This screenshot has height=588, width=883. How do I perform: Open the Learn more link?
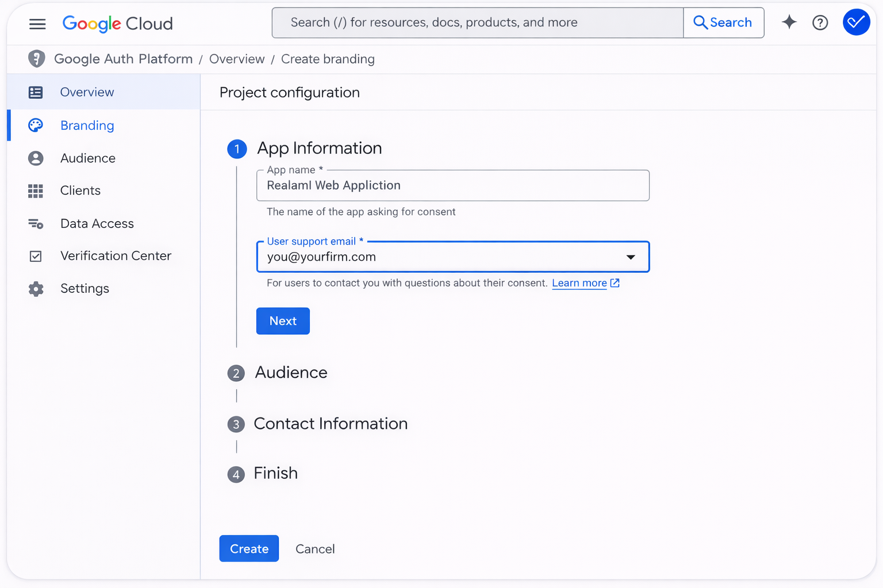[x=579, y=283]
